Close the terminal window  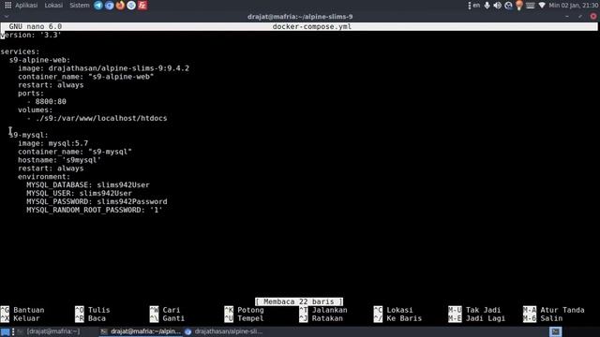coord(593,17)
